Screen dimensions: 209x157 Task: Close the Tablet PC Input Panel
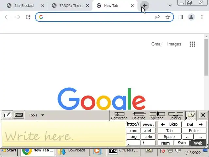coord(203,115)
